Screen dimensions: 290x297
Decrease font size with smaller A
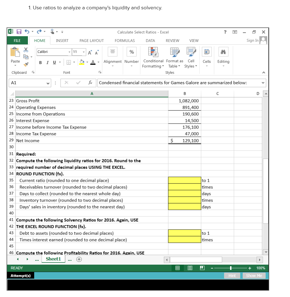click(97, 52)
